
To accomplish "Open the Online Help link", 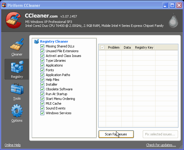I will click(x=13, y=145).
